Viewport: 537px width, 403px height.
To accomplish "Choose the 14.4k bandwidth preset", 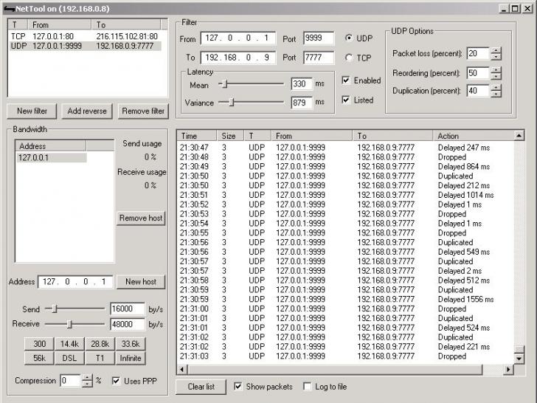I will tap(69, 344).
